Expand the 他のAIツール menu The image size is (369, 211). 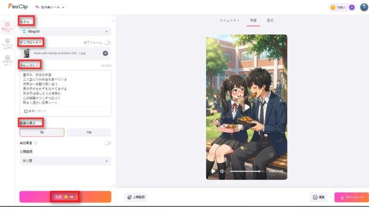click(50, 7)
